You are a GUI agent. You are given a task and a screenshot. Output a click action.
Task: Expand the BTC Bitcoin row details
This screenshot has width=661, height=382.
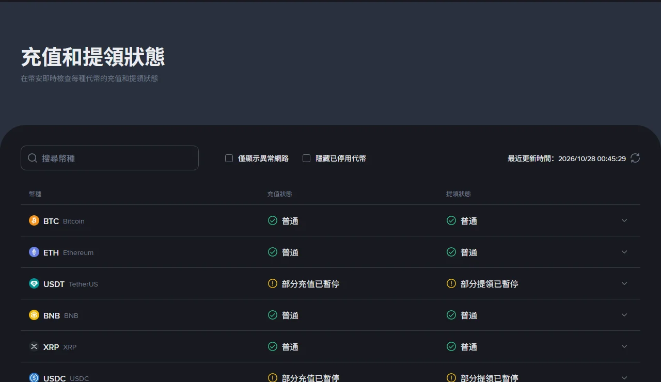coord(624,220)
